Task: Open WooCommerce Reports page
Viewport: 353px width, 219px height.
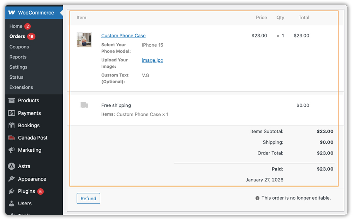Action: (18, 57)
